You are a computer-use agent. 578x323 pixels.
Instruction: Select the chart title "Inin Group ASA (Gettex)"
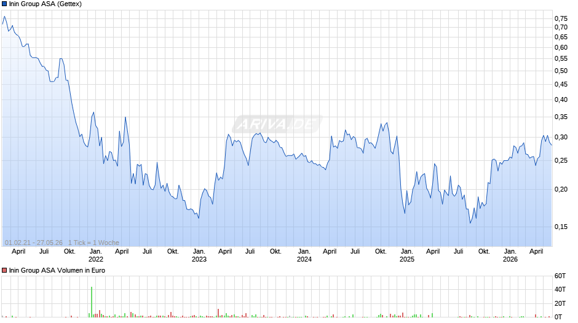coord(46,4)
